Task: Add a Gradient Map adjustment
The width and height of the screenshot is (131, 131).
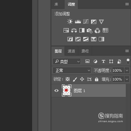Action: coord(102,39)
